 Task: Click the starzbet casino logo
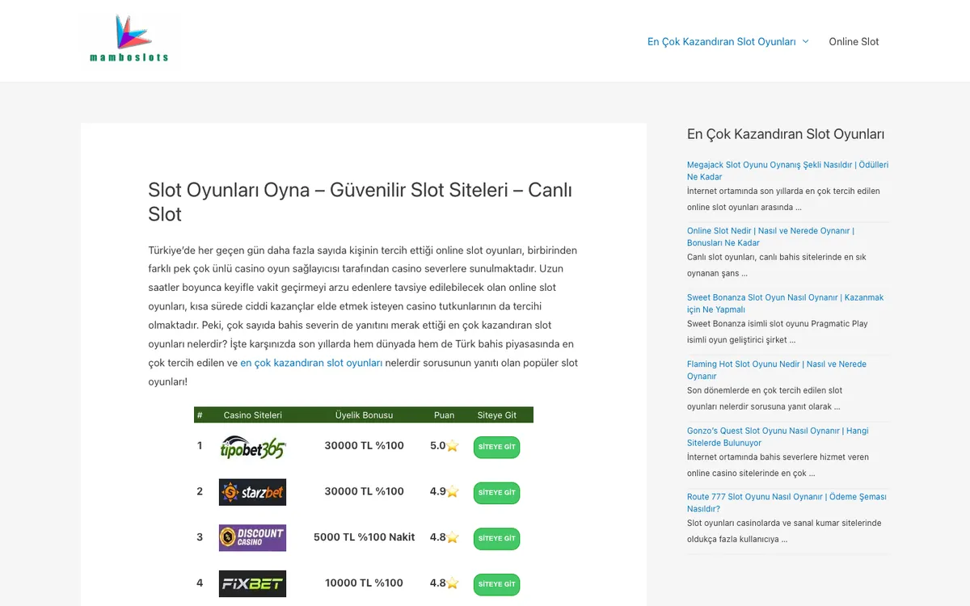252,492
